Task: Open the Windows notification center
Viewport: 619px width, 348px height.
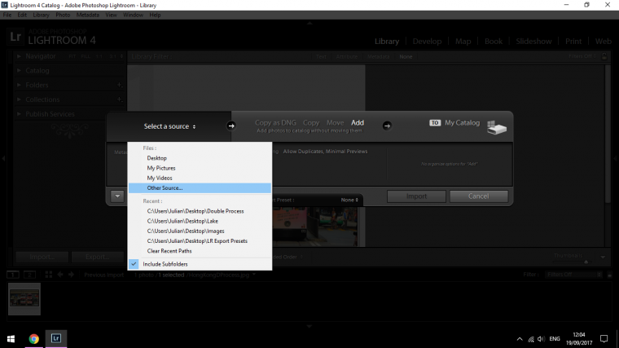Action: tap(604, 339)
